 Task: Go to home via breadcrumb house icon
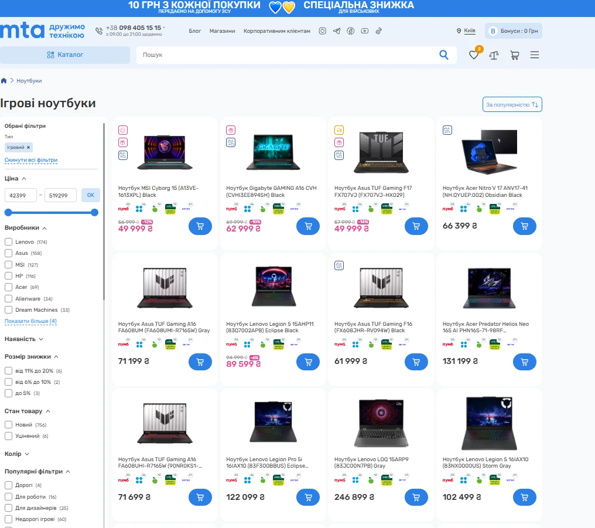[x=4, y=80]
